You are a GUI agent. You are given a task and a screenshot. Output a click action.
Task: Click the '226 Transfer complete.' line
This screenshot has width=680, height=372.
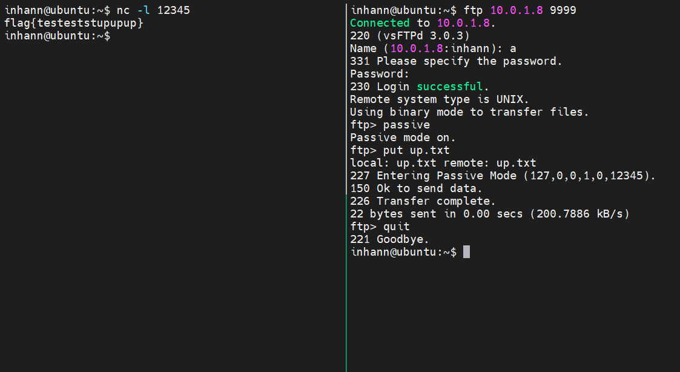[x=423, y=201]
